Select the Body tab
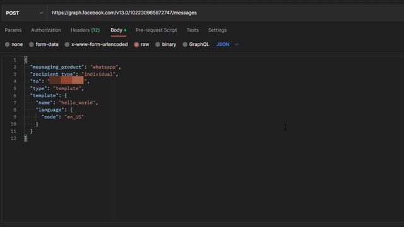Screen dimensions: 404x227 [118, 30]
